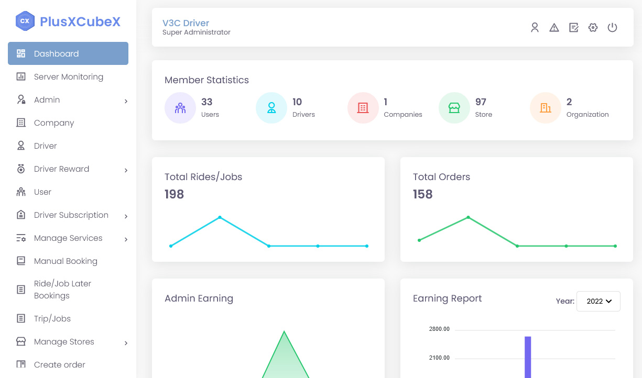Click the Ride/Job Later Bookings list icon
Viewport: 642px width, 378px height.
click(21, 290)
